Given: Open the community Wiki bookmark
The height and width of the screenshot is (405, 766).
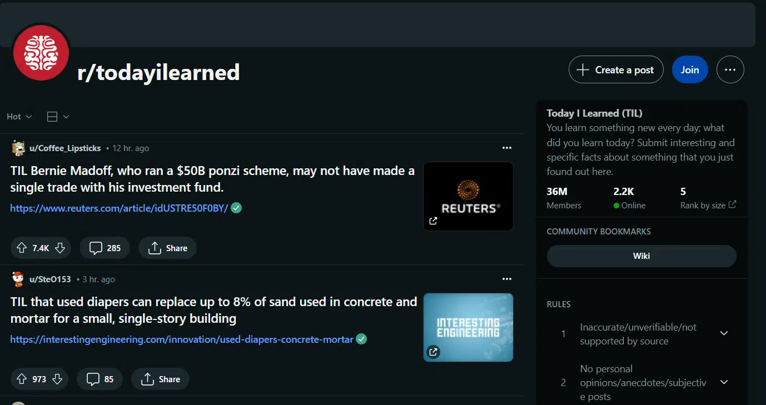Looking at the screenshot, I should [x=641, y=256].
